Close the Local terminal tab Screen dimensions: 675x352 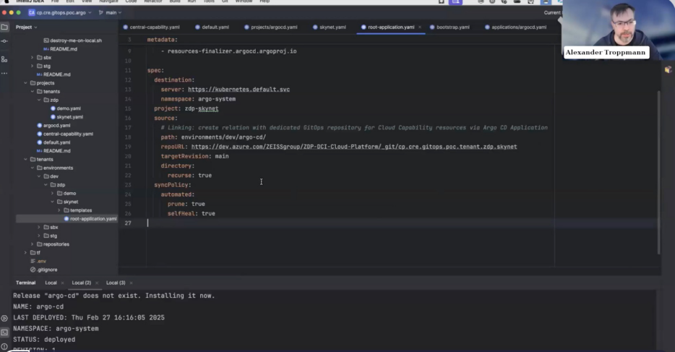[x=62, y=283]
